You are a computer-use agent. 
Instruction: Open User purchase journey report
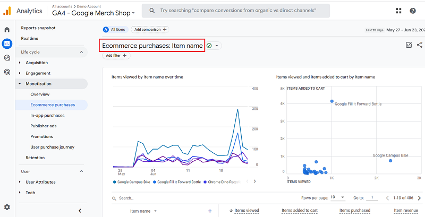52,147
